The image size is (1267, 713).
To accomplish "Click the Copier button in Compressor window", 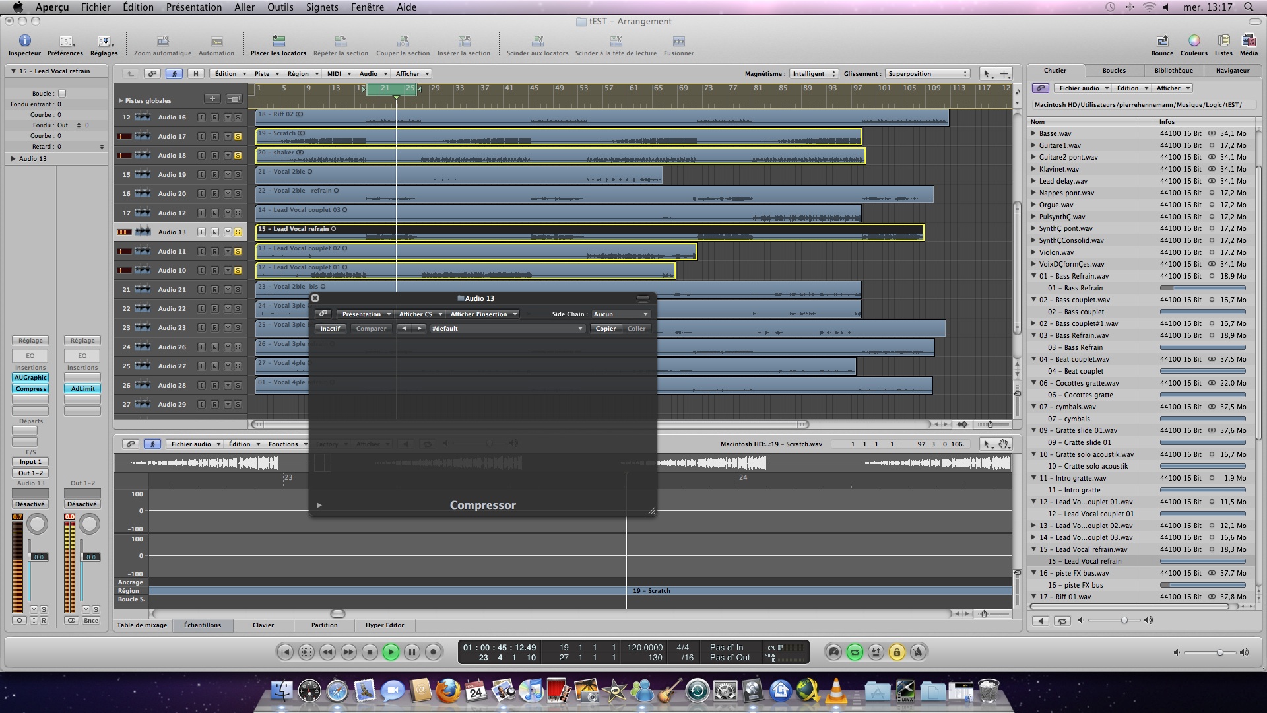I will pyautogui.click(x=605, y=329).
